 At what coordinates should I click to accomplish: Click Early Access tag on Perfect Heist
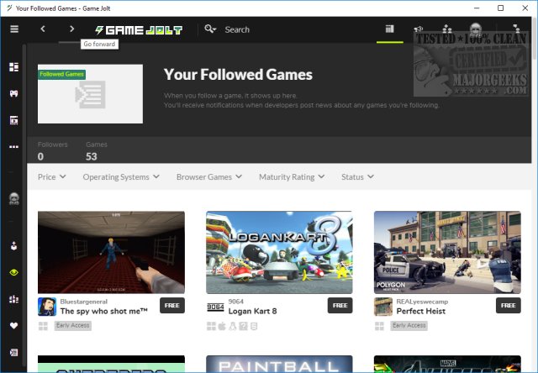pos(409,325)
